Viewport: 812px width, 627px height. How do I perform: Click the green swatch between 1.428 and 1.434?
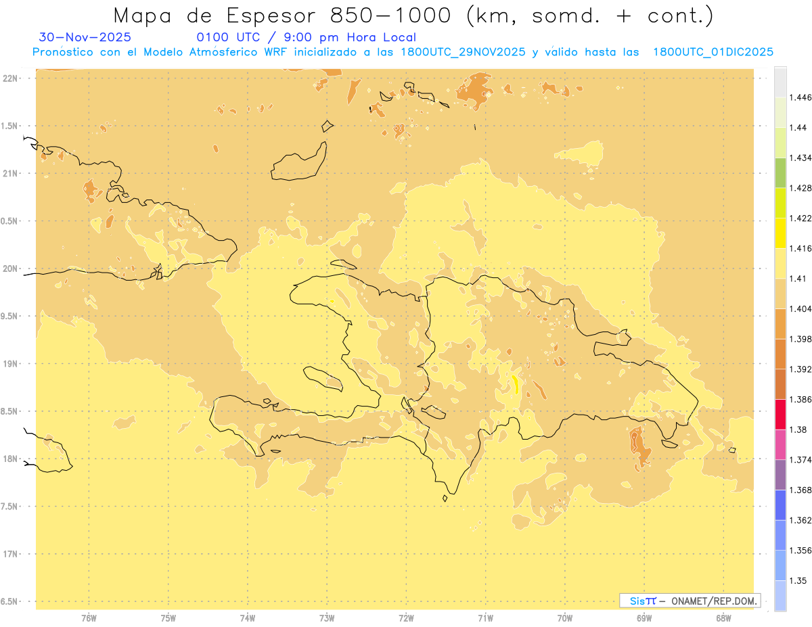click(780, 172)
